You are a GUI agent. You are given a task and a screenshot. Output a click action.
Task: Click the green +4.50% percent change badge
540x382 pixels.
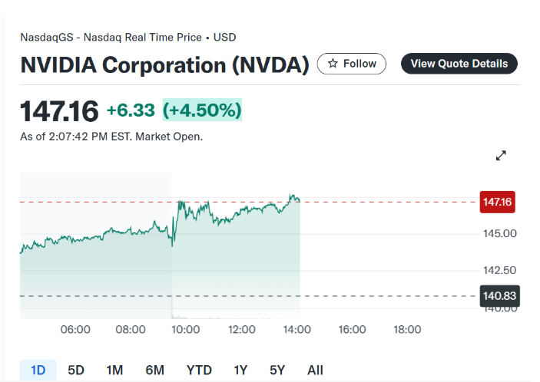pos(202,110)
